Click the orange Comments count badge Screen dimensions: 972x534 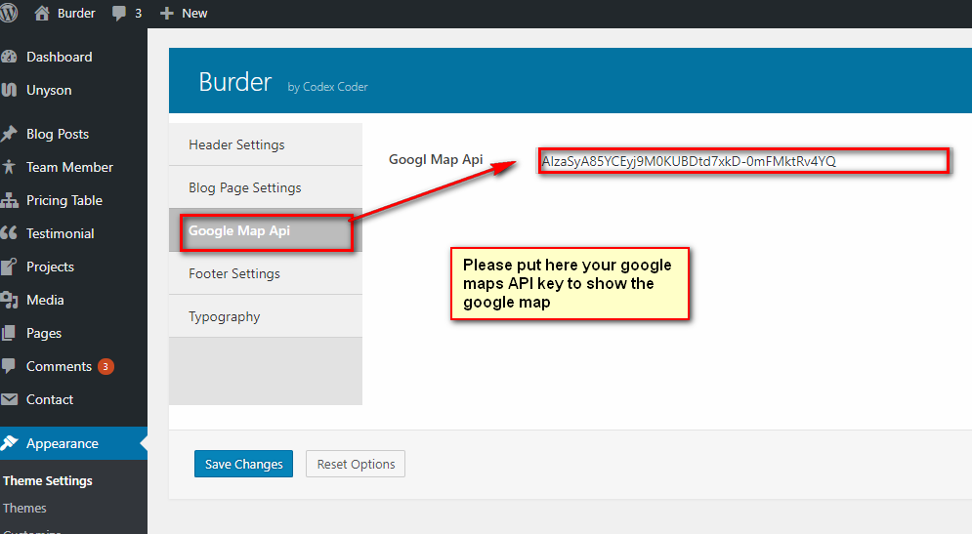(x=106, y=367)
